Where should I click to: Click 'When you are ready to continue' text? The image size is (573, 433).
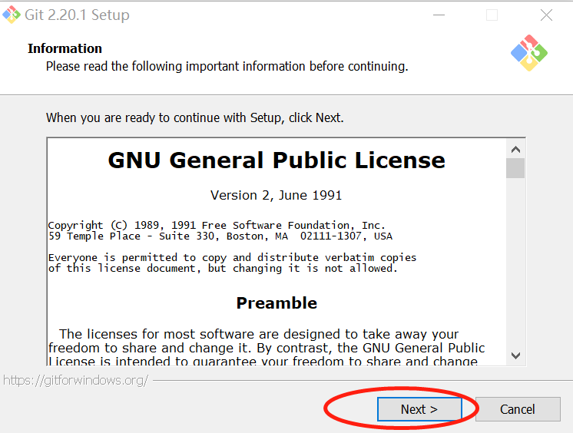(x=195, y=117)
